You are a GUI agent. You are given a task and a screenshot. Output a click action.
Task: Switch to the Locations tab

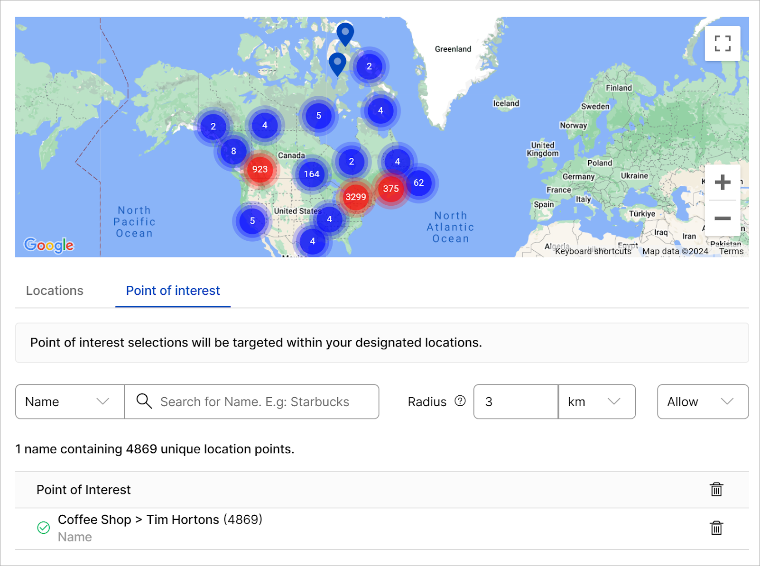[55, 291]
